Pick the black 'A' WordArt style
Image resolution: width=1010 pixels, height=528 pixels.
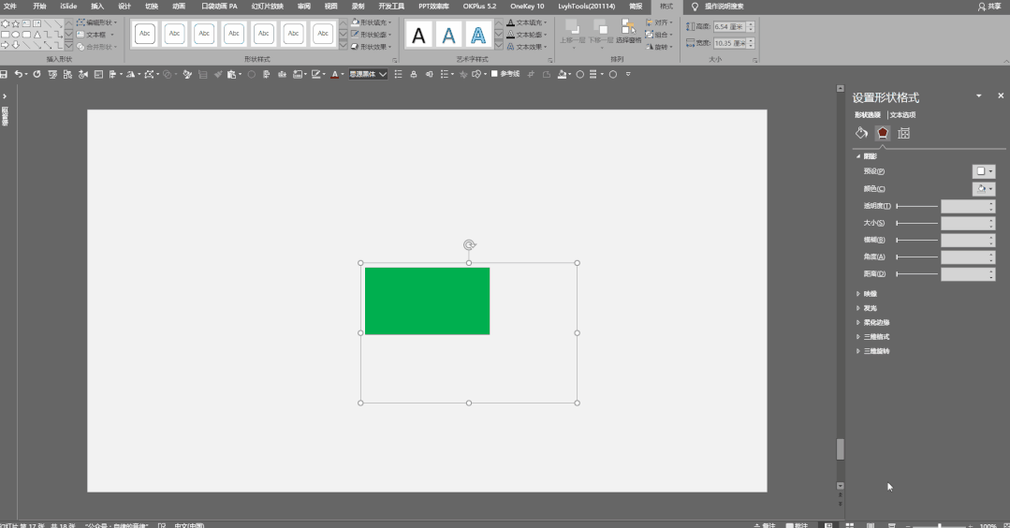pos(419,36)
